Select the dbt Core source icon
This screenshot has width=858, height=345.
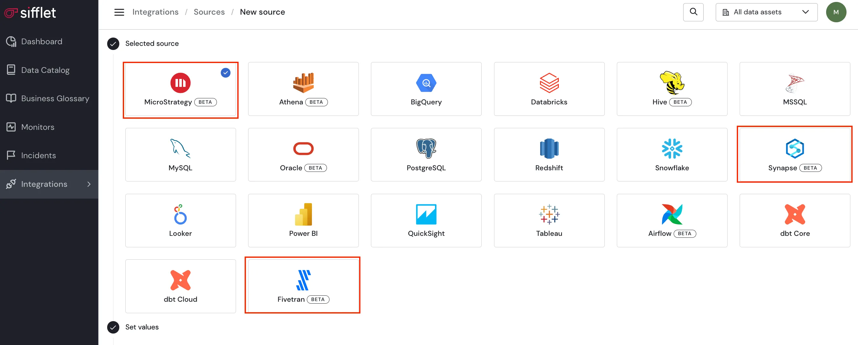pos(795,214)
